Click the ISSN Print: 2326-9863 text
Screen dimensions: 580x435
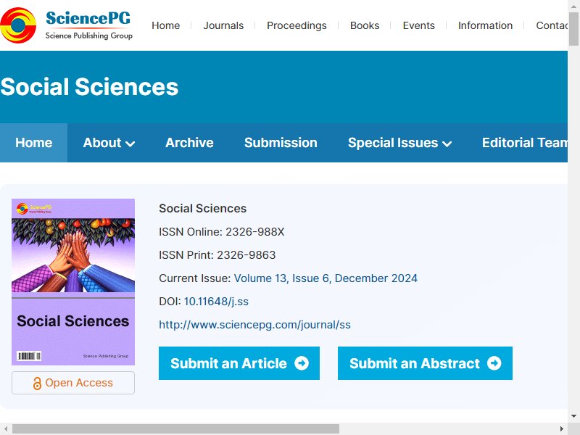[x=217, y=255]
